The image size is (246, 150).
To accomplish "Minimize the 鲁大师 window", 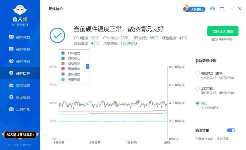I will pos(231,9).
